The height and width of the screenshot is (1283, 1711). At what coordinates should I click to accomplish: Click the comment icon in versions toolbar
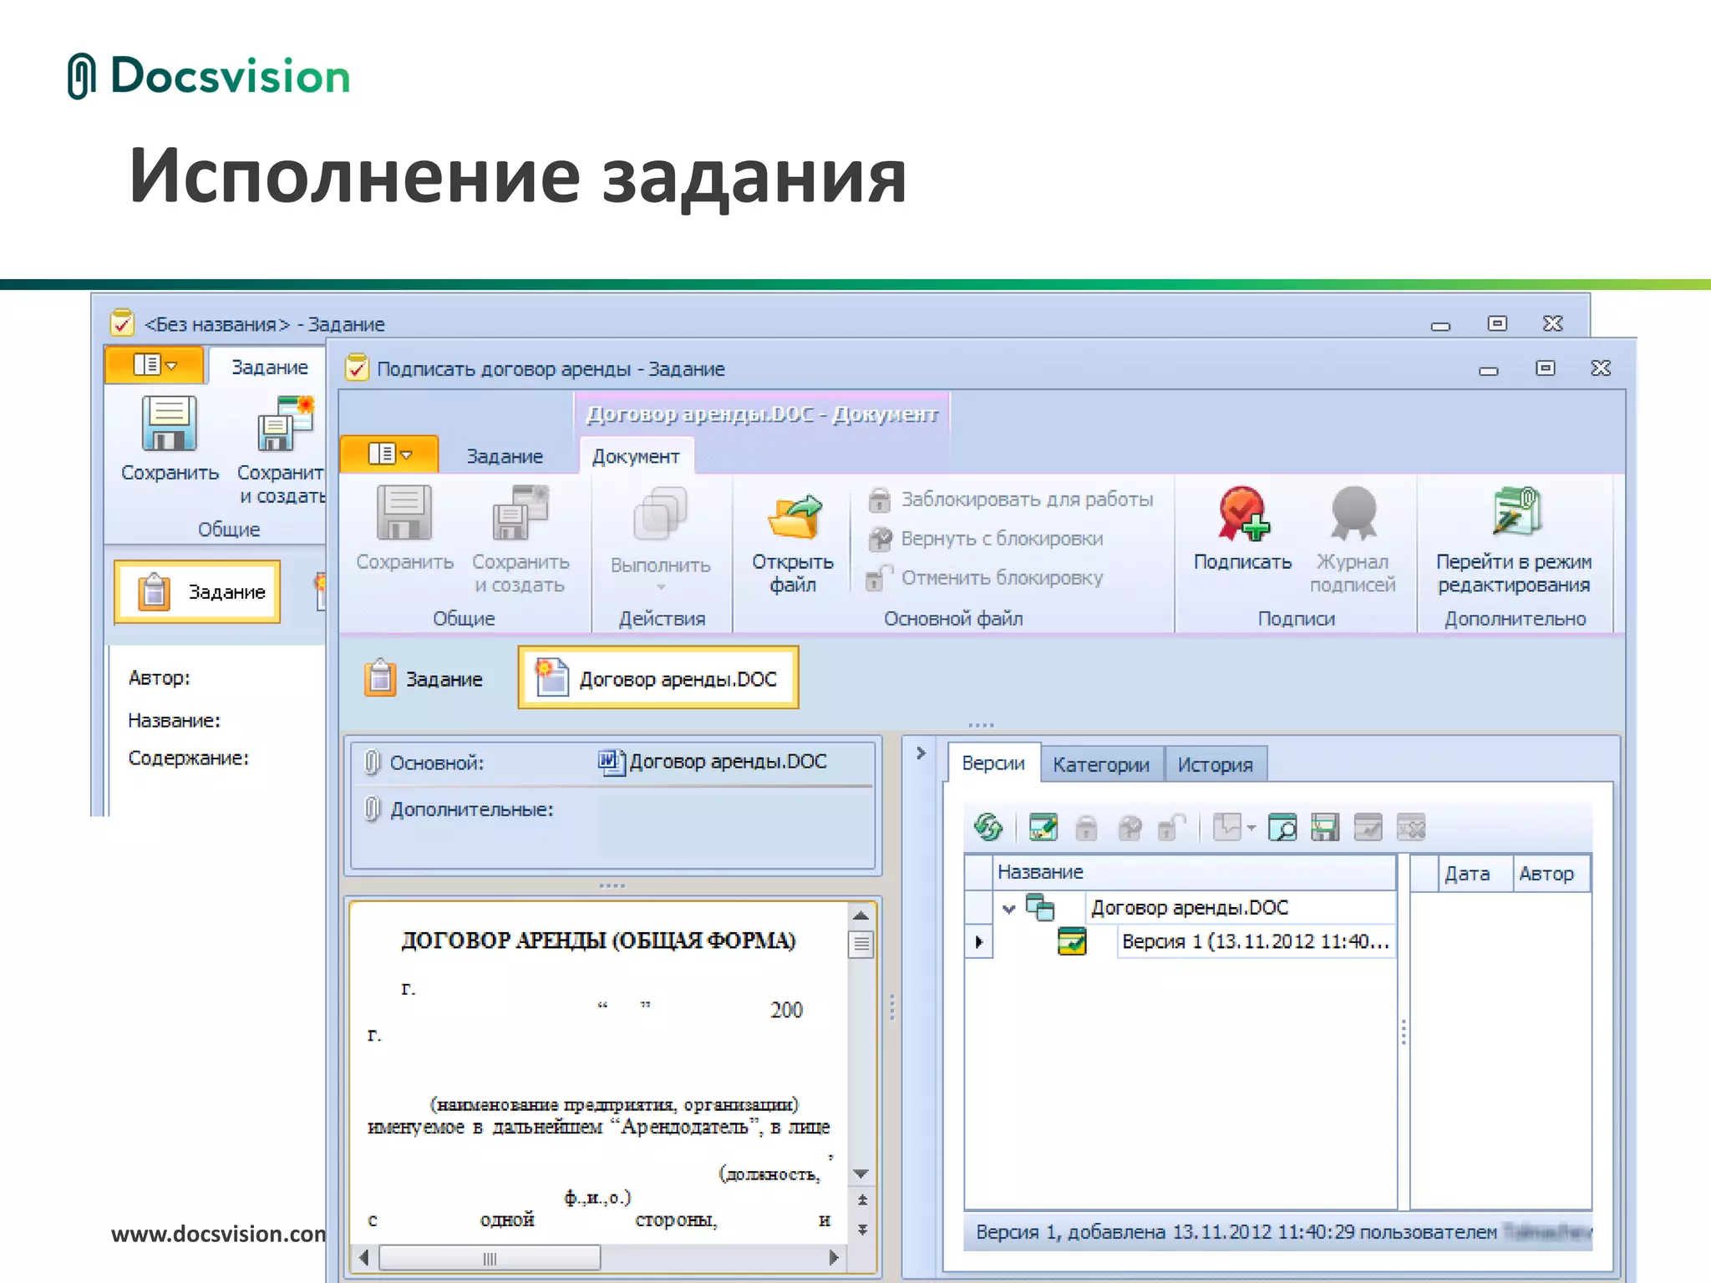point(1227,827)
